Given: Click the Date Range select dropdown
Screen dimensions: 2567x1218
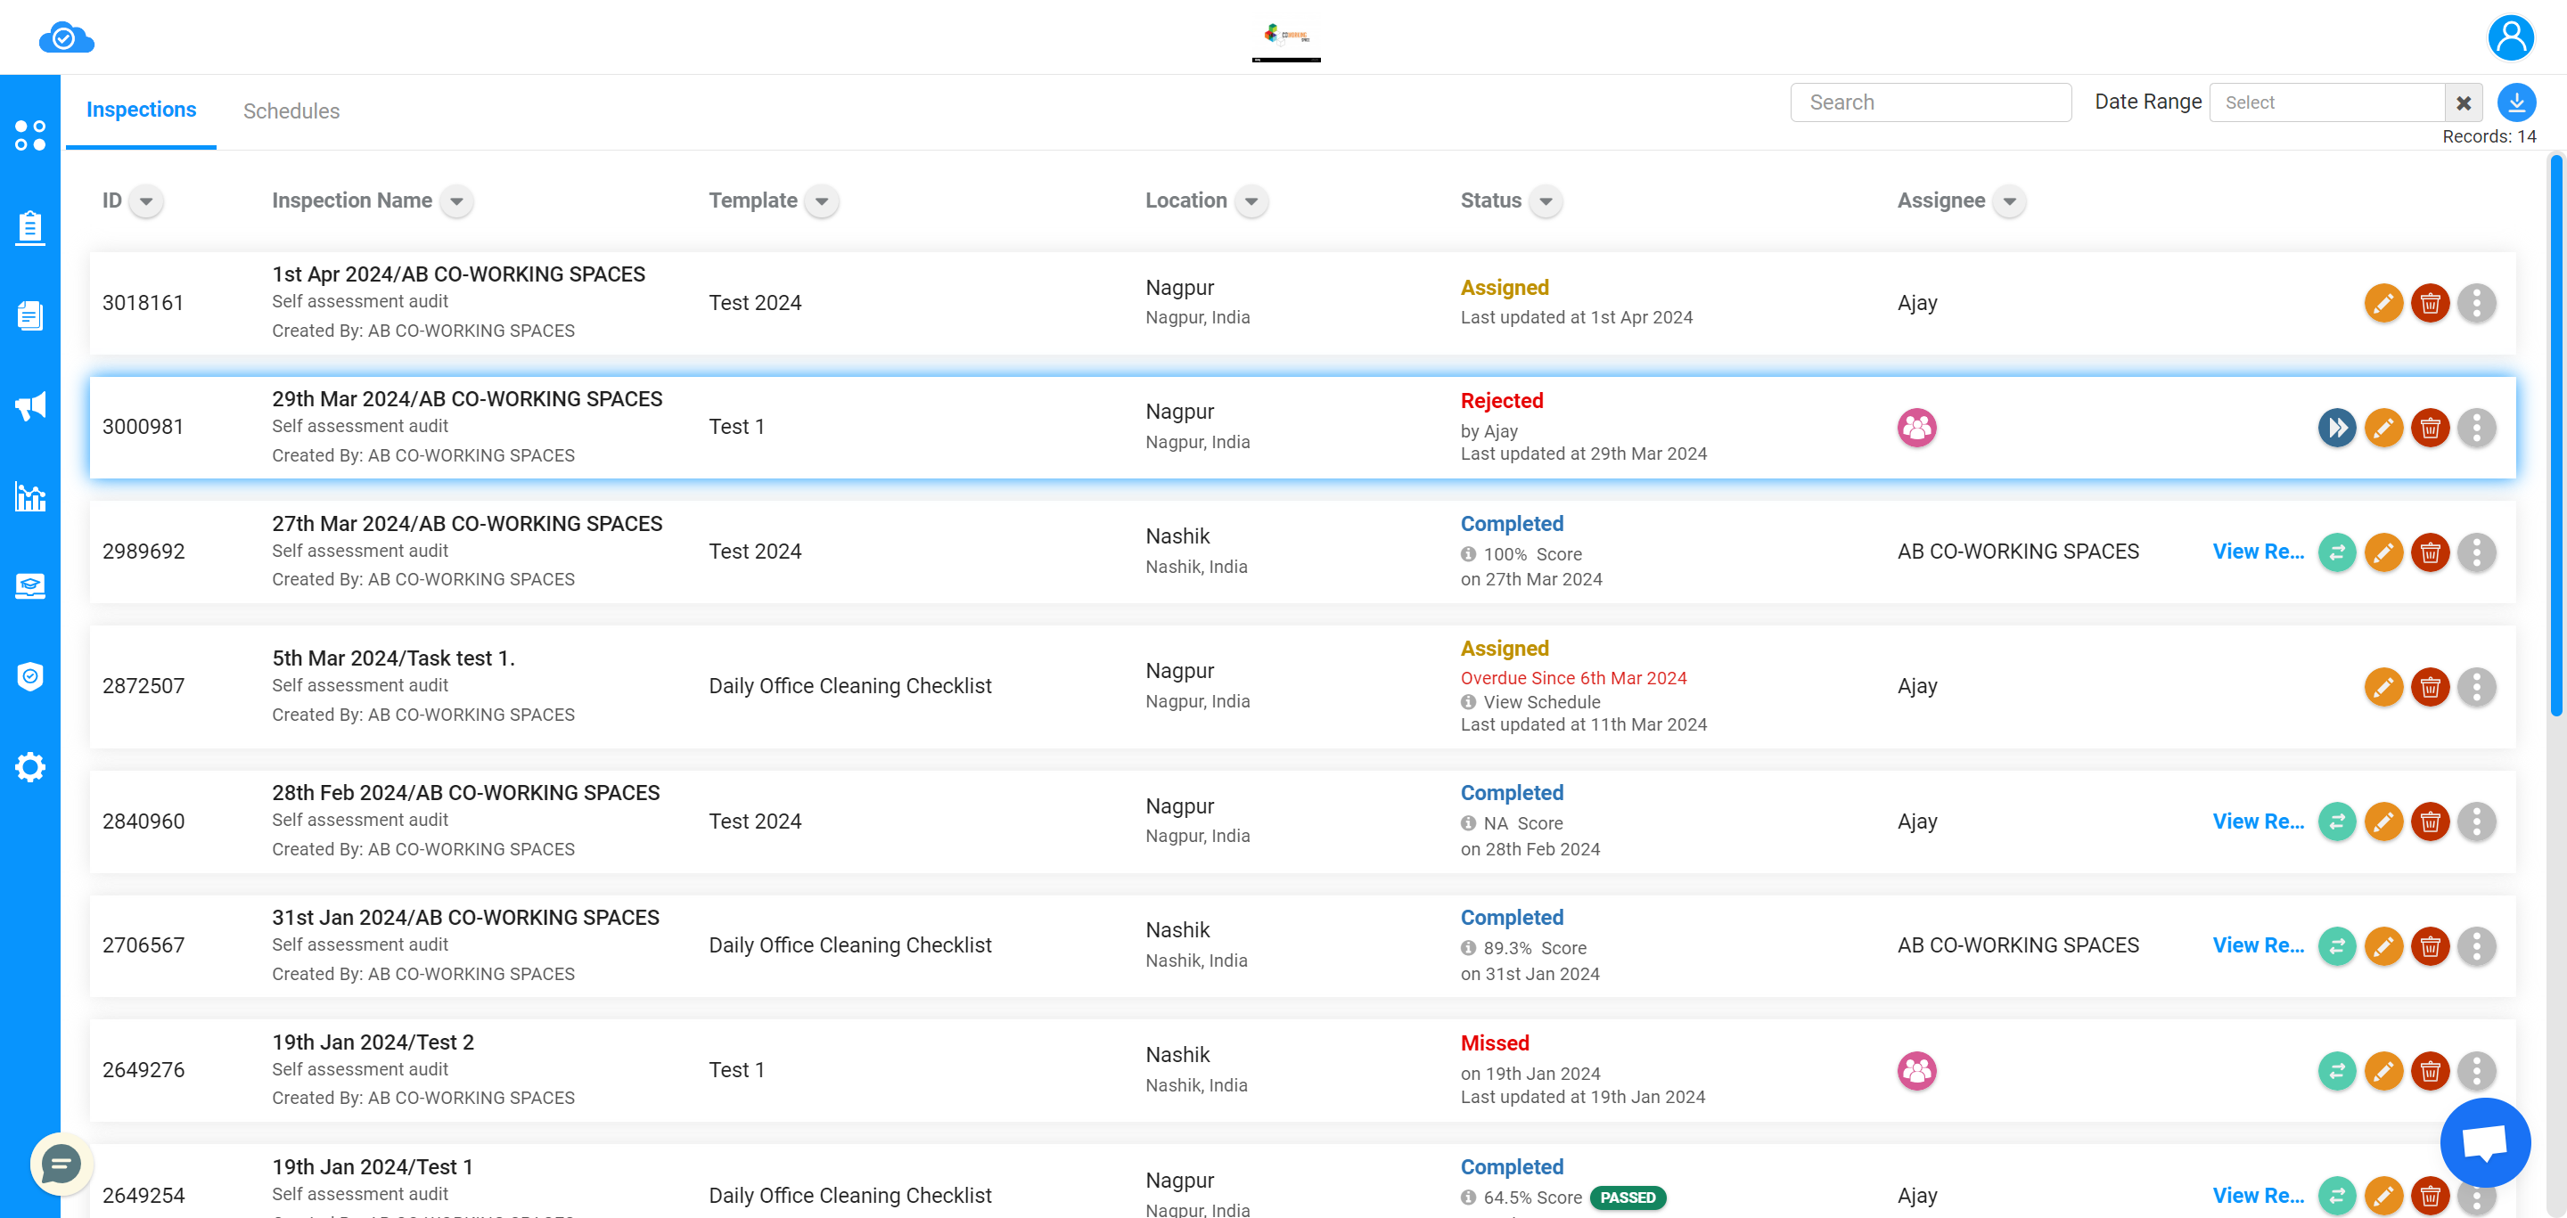Looking at the screenshot, I should [x=2325, y=102].
